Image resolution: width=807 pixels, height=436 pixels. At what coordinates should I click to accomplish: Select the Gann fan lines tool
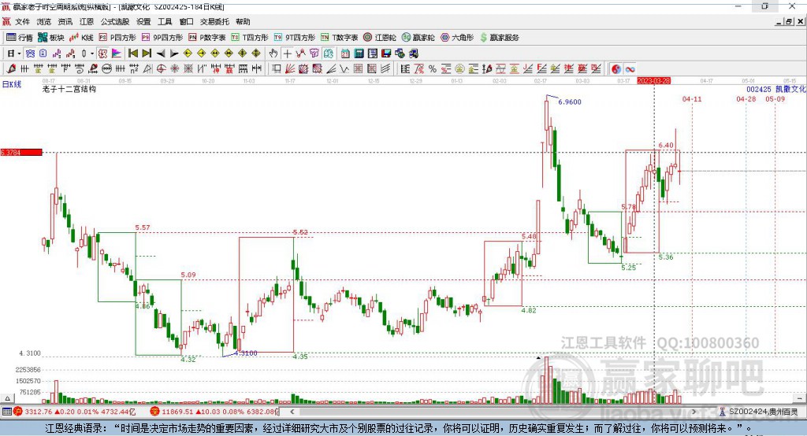[290, 69]
